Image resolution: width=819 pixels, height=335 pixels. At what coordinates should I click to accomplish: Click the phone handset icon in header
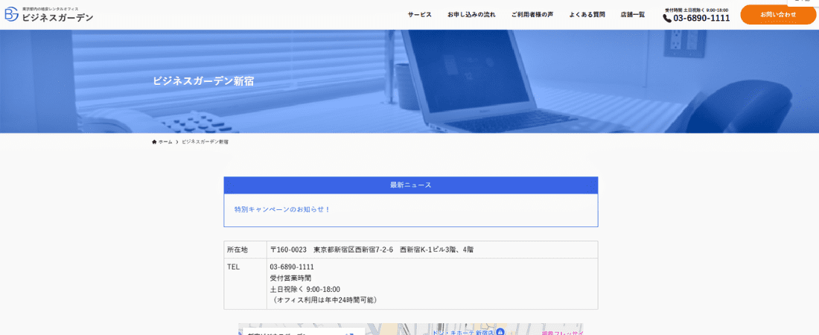tap(667, 18)
